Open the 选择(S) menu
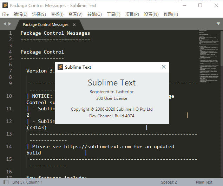The height and width of the screenshot is (186, 223). pyautogui.click(x=39, y=14)
